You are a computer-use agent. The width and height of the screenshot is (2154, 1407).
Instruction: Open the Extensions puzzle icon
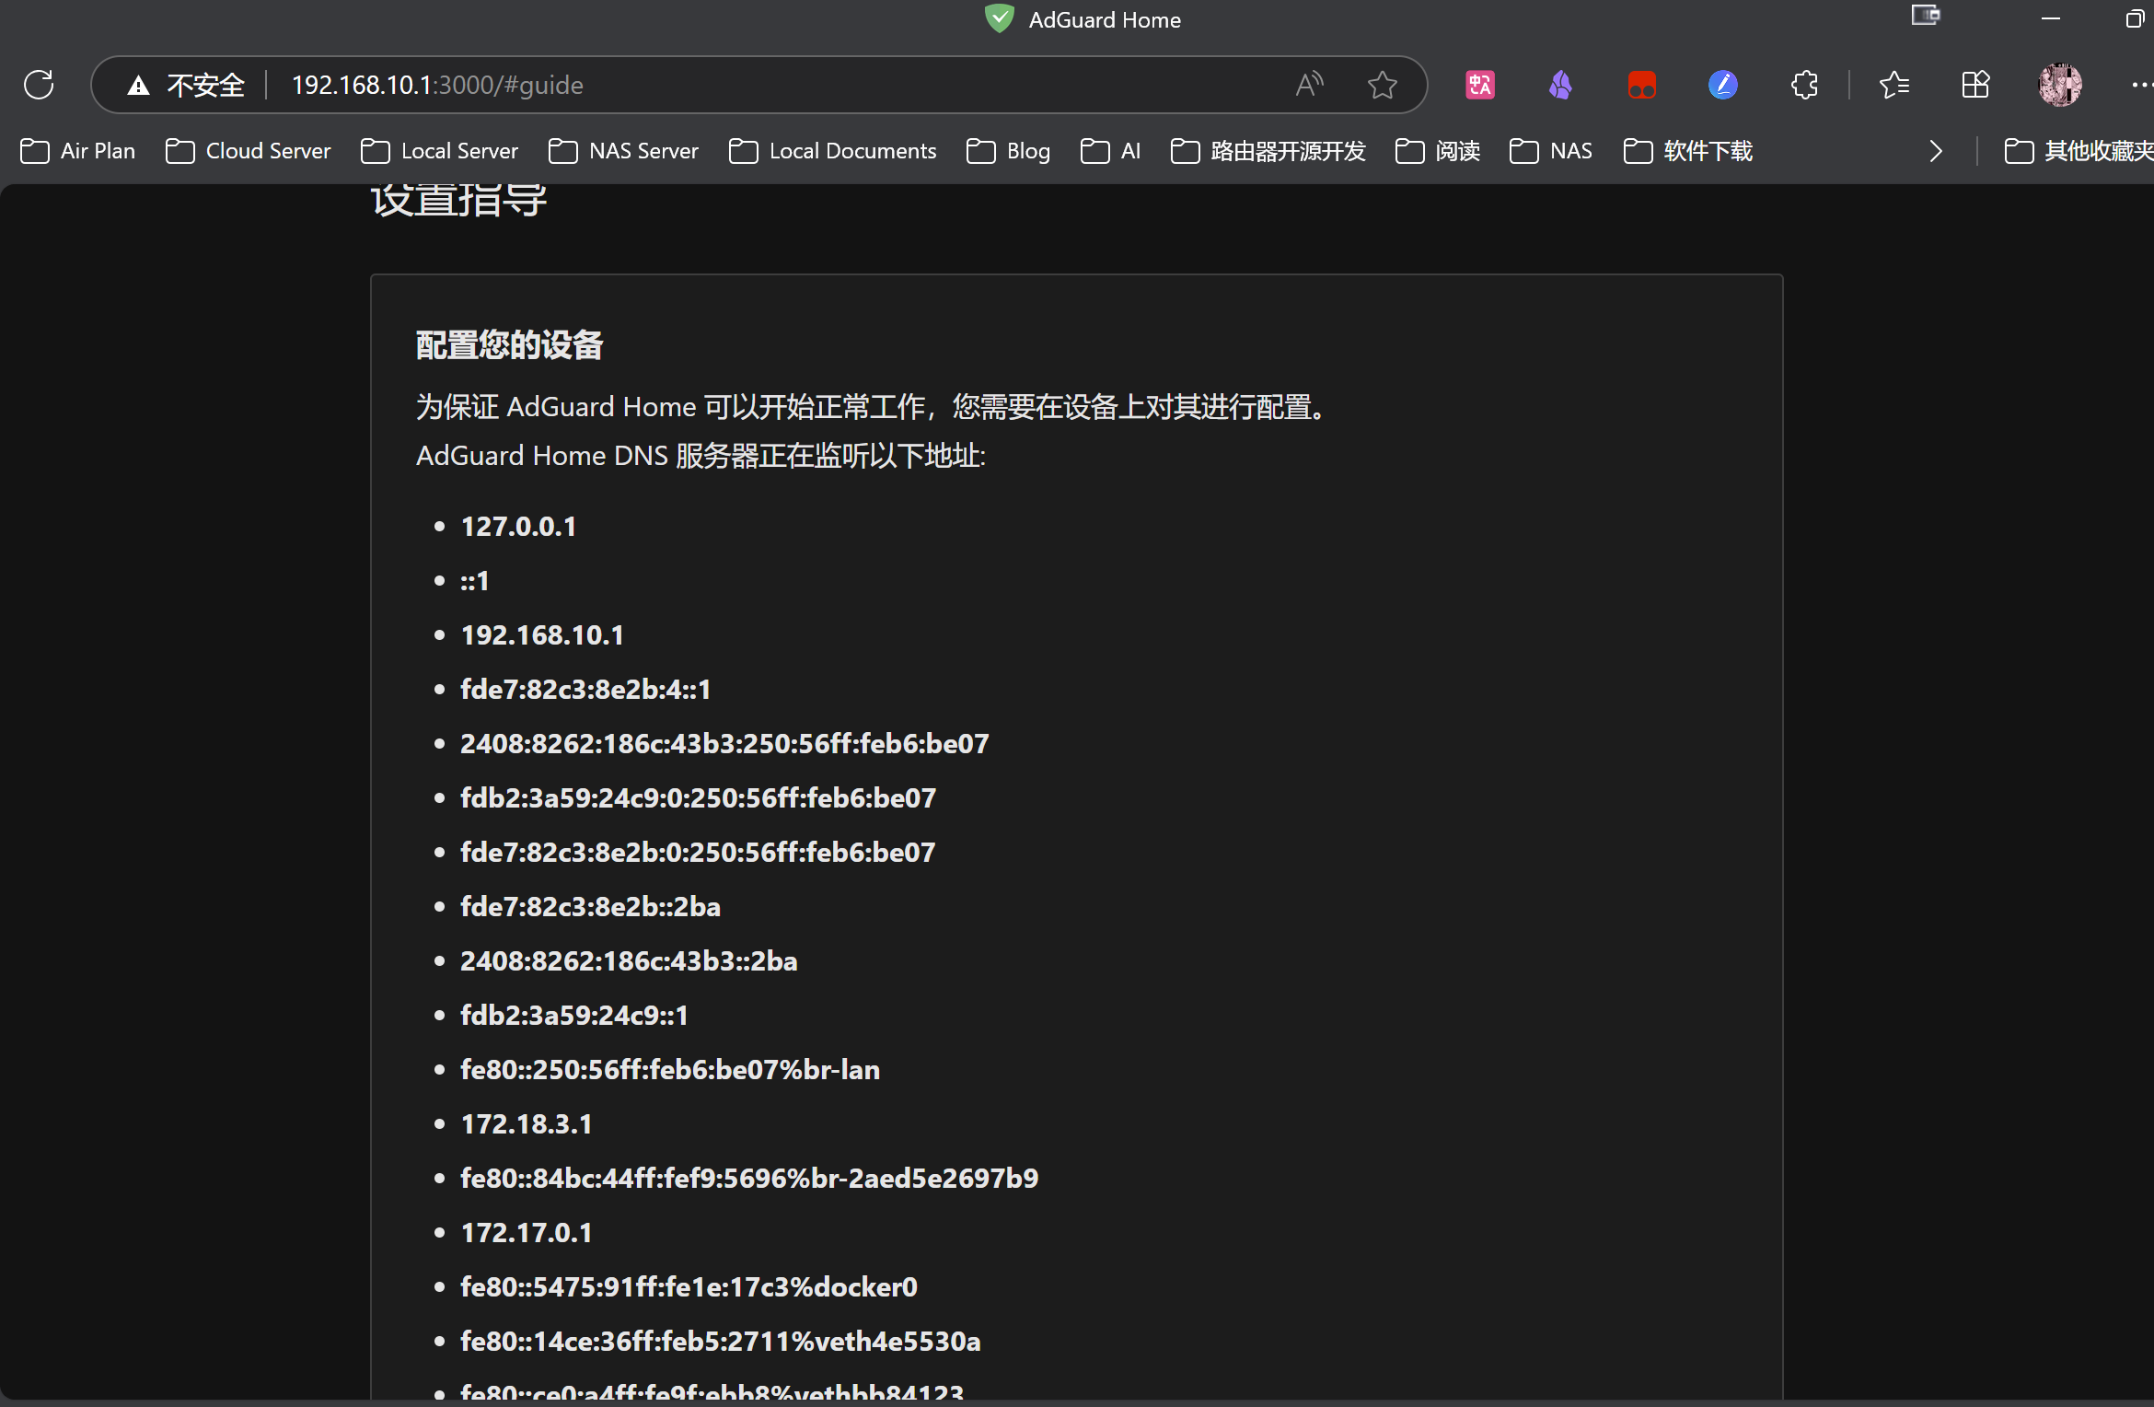[x=1804, y=85]
